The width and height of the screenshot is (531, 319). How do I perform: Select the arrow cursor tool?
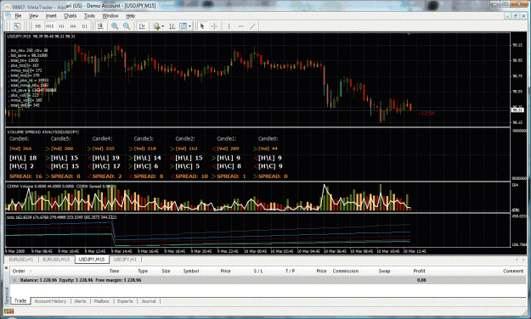pyautogui.click(x=202, y=26)
